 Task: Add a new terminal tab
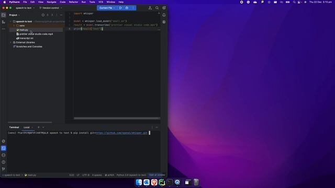coord(39,127)
